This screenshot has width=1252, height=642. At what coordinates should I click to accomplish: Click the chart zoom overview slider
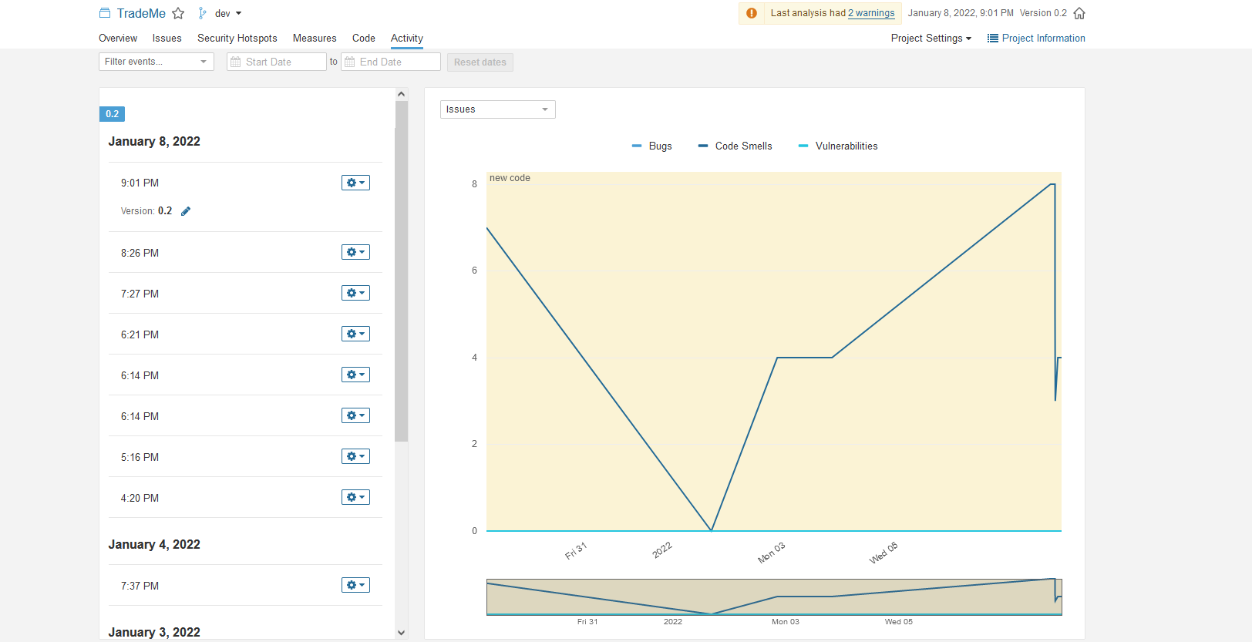774,597
